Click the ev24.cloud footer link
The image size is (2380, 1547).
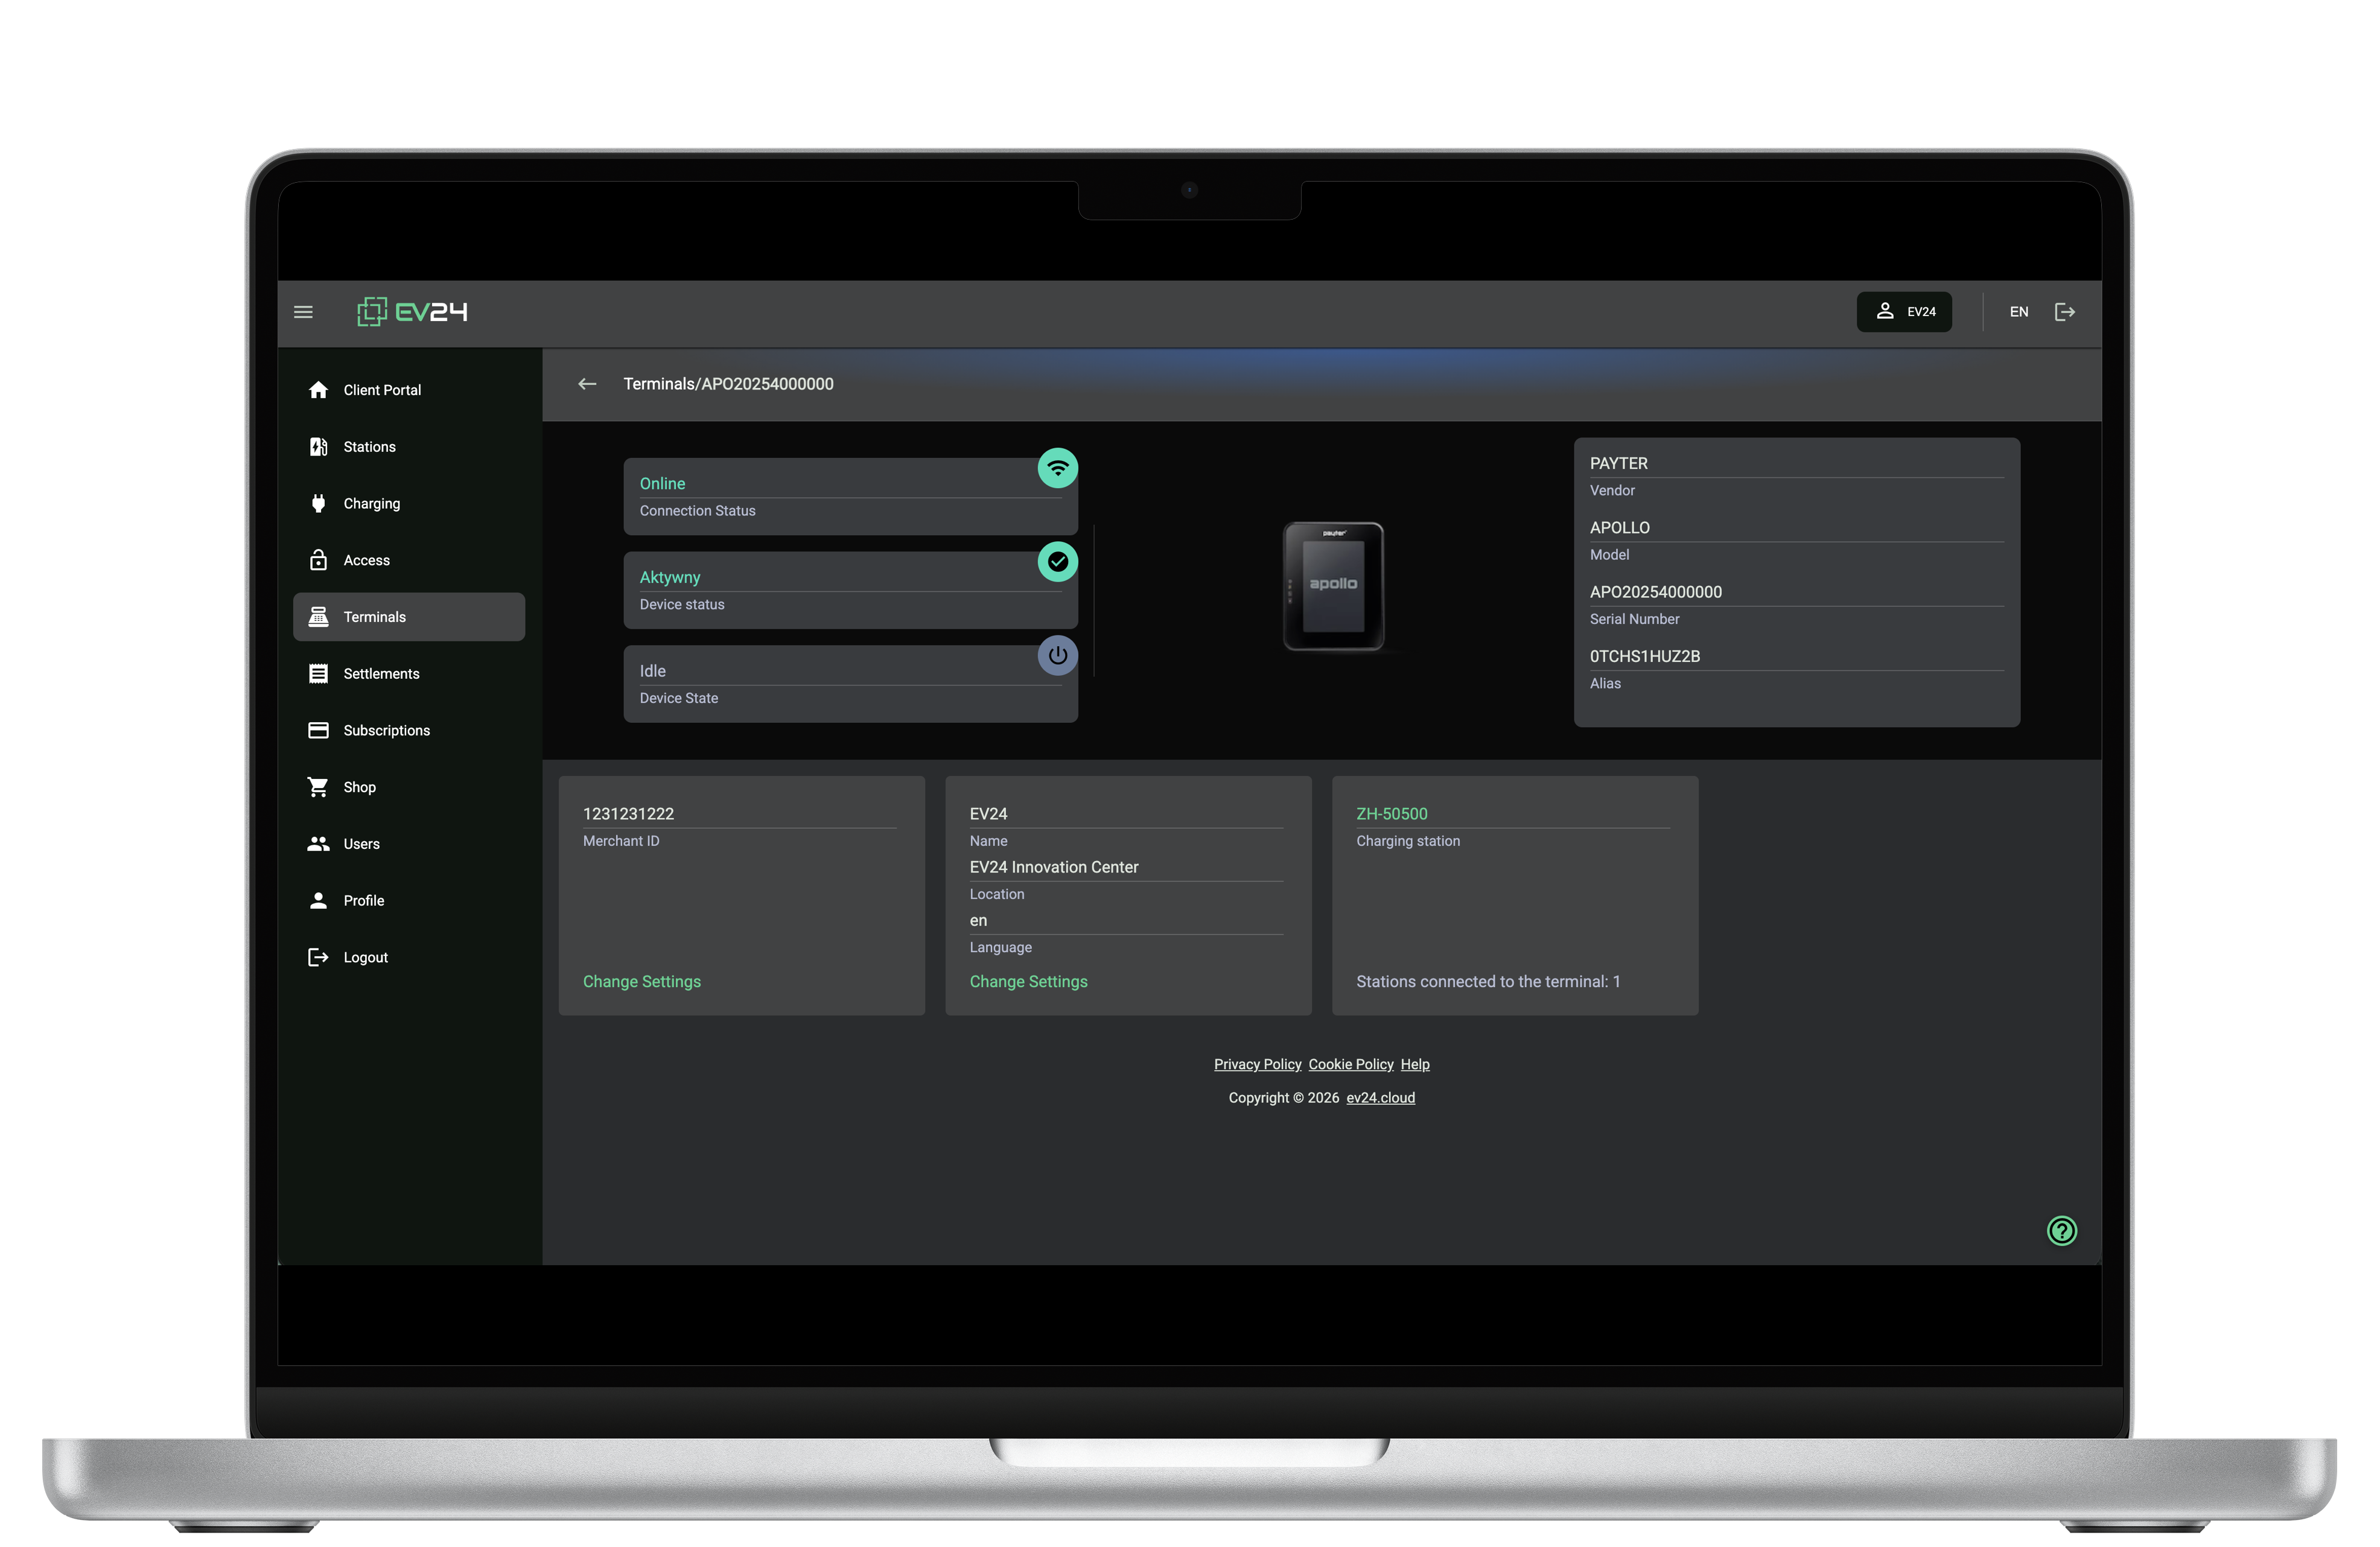[1380, 1098]
